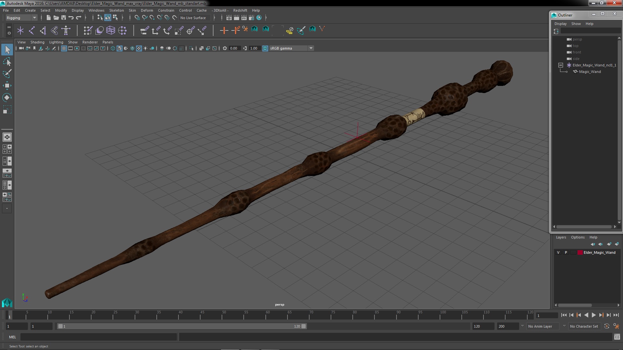Image resolution: width=623 pixels, height=350 pixels.
Task: Jump to the end of the playback range
Action: point(616,315)
